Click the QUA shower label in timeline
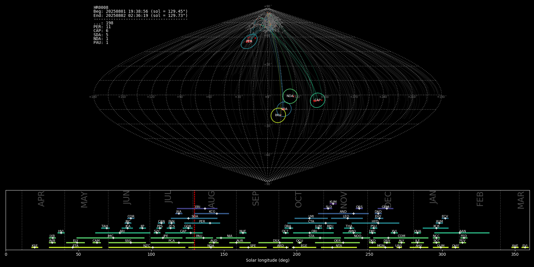The height and width of the screenshot is (267, 534). [x=418, y=231]
